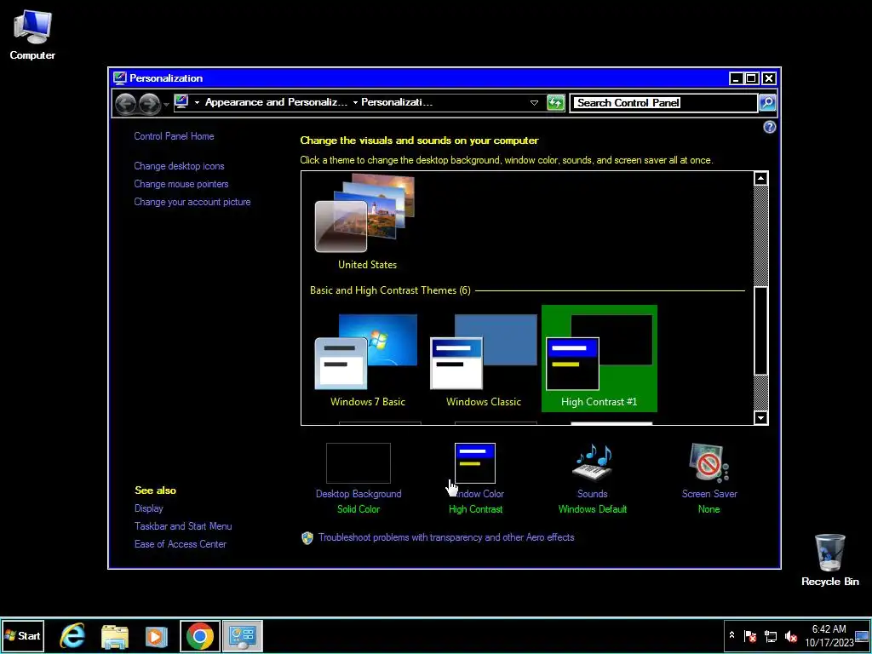Click Basic and High Contrast Themes heading

click(390, 290)
